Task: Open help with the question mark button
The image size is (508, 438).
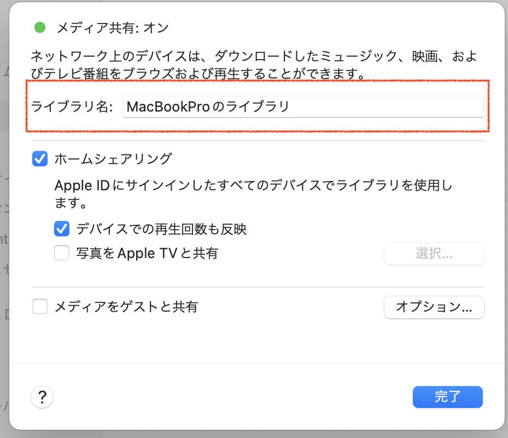Action: click(x=42, y=397)
